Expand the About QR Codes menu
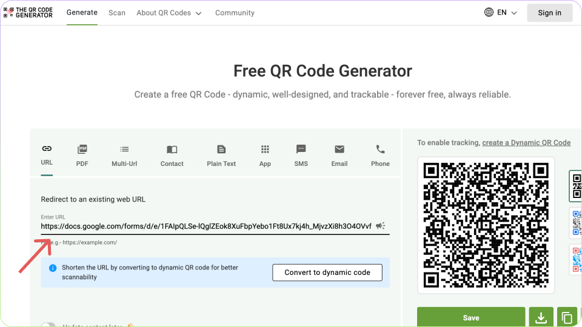This screenshot has height=327, width=582. pyautogui.click(x=169, y=13)
